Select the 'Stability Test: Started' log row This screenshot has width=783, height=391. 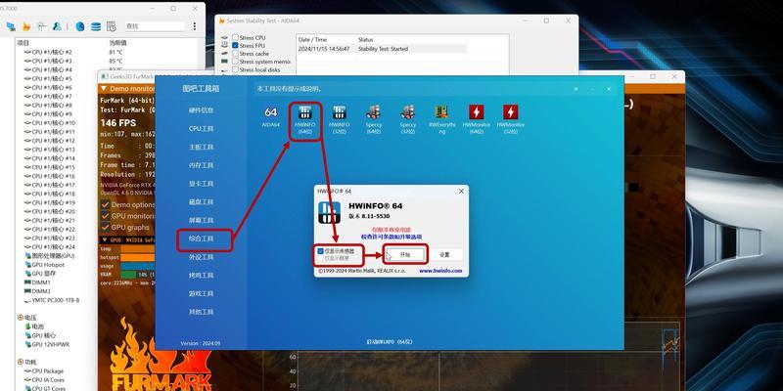point(382,49)
